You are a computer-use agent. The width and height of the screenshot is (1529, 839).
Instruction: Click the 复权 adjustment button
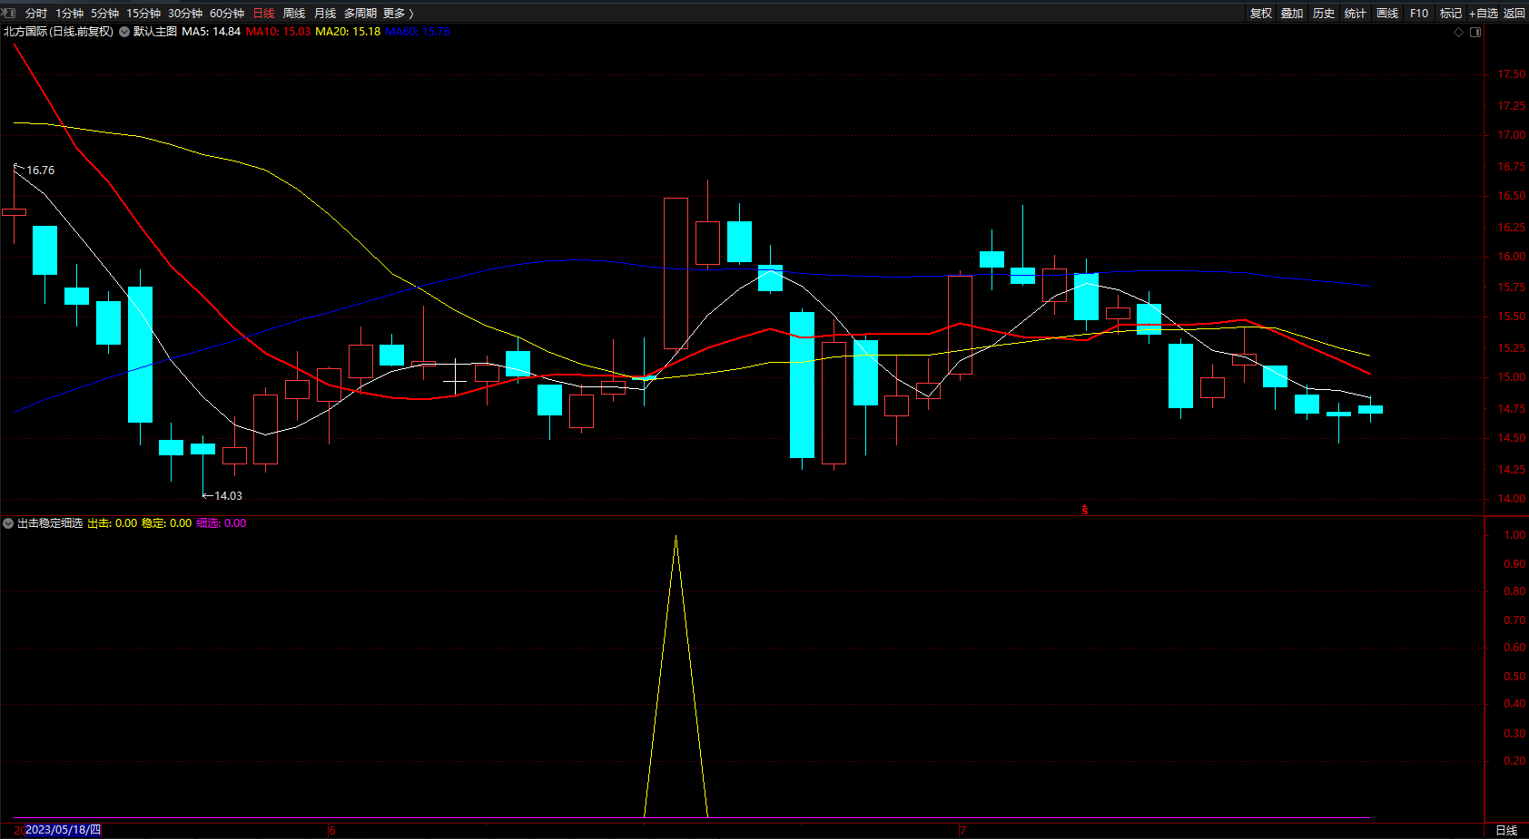(x=1260, y=13)
